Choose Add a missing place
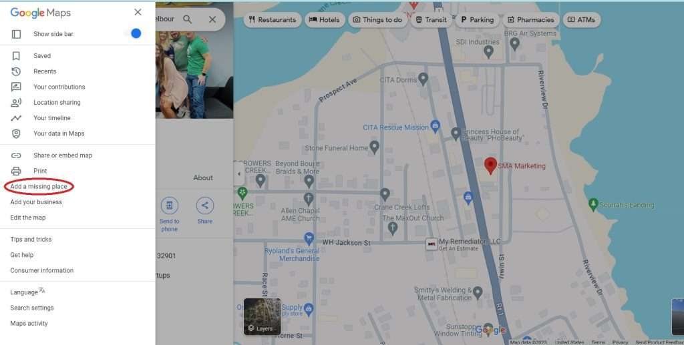Screen dimensions: 684x345 [39, 186]
